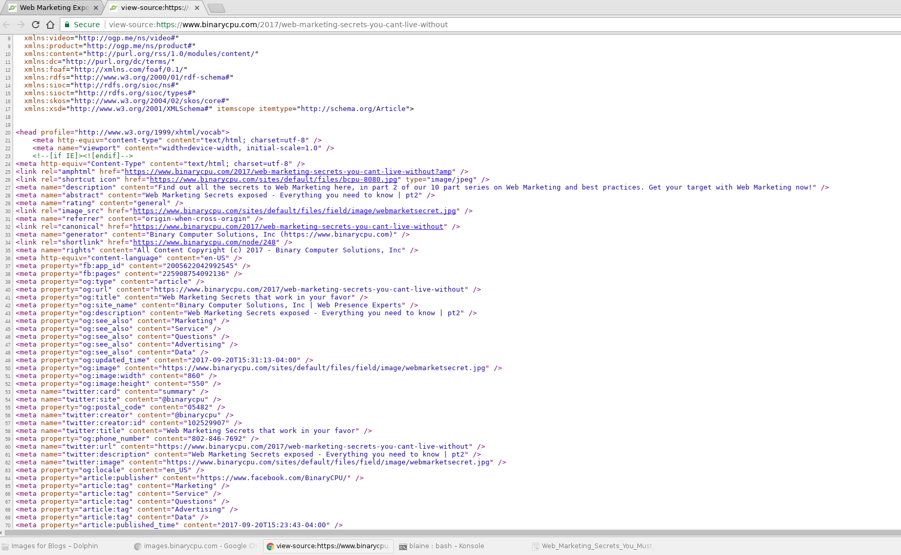Click the favicon on the Web Marketing Expo tab
901x555 pixels.
pos(13,8)
